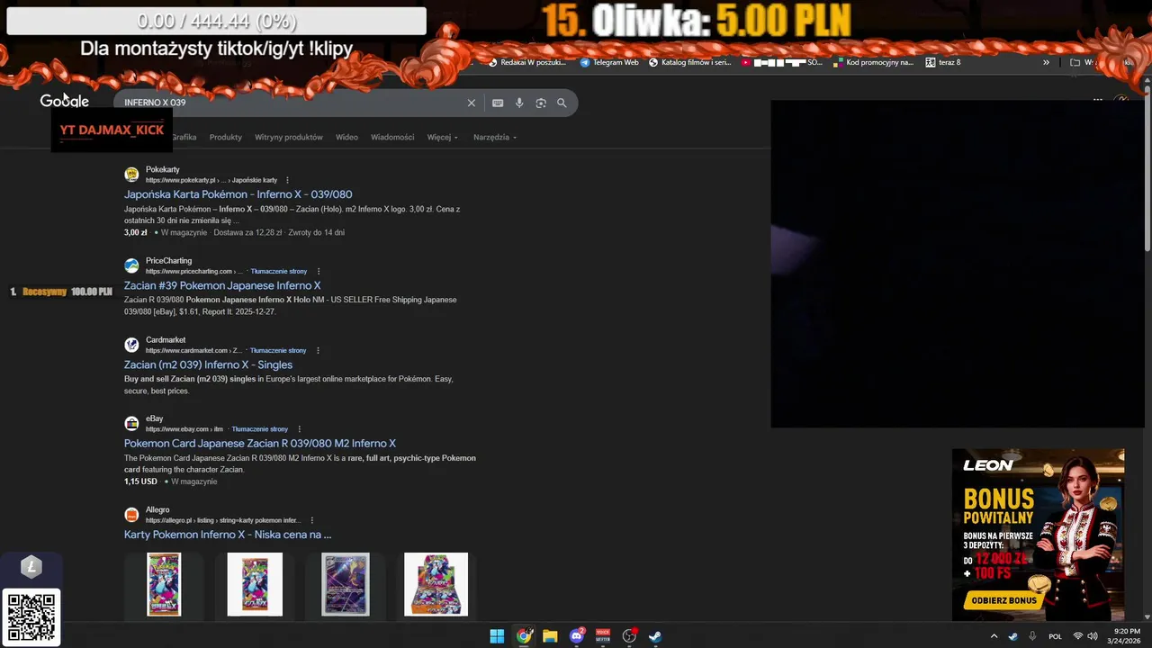Open the POL language indicator in tray
The width and height of the screenshot is (1152, 648).
pos(1056,636)
